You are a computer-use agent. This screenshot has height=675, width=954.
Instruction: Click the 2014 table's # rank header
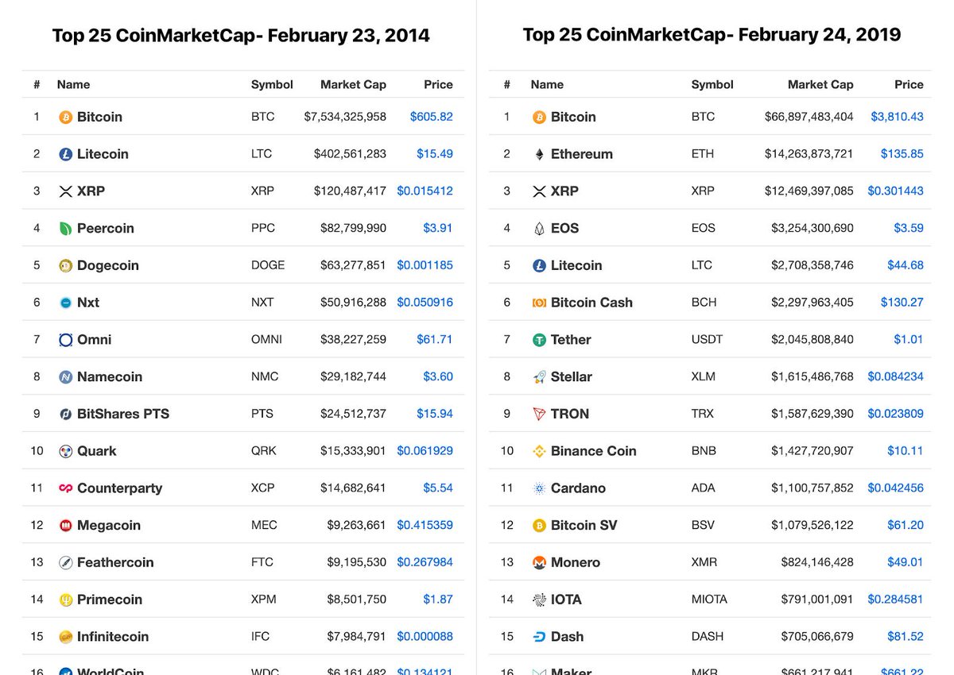[x=37, y=85]
